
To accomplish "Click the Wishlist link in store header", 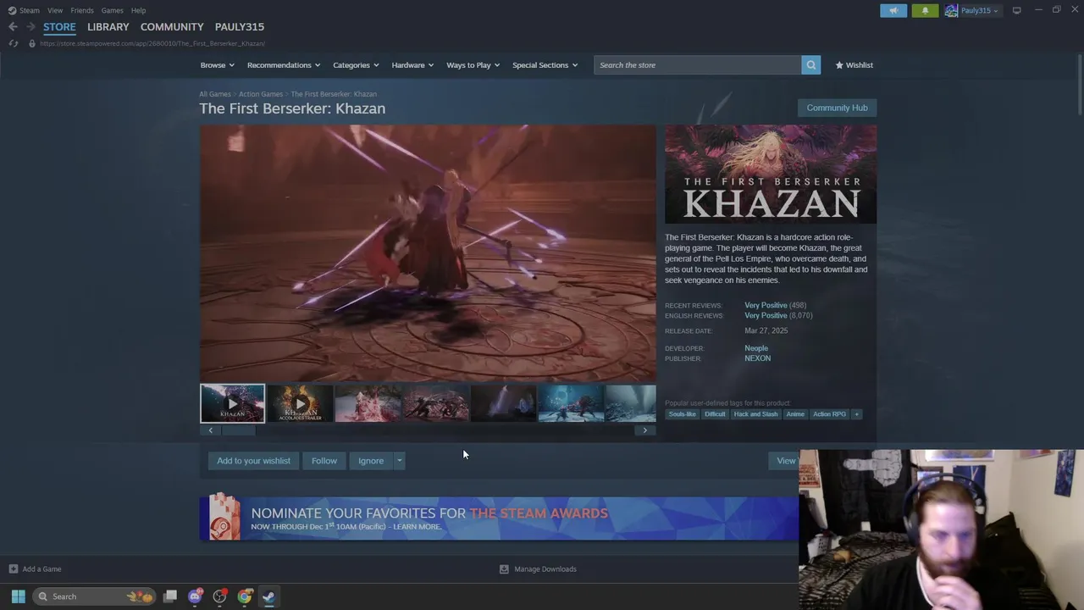I will pos(854,65).
